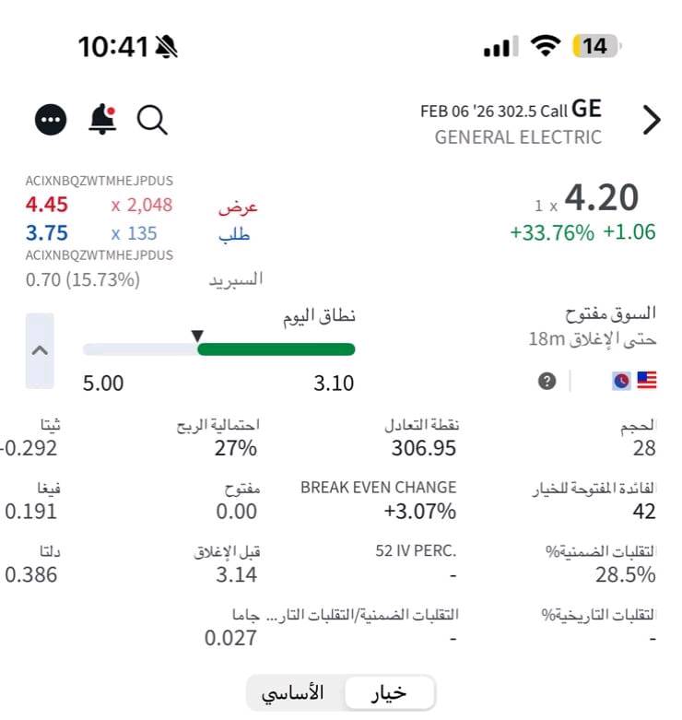Viewport: 682px width, 720px height.
Task: Tap the alerts bell icon
Action: point(102,119)
